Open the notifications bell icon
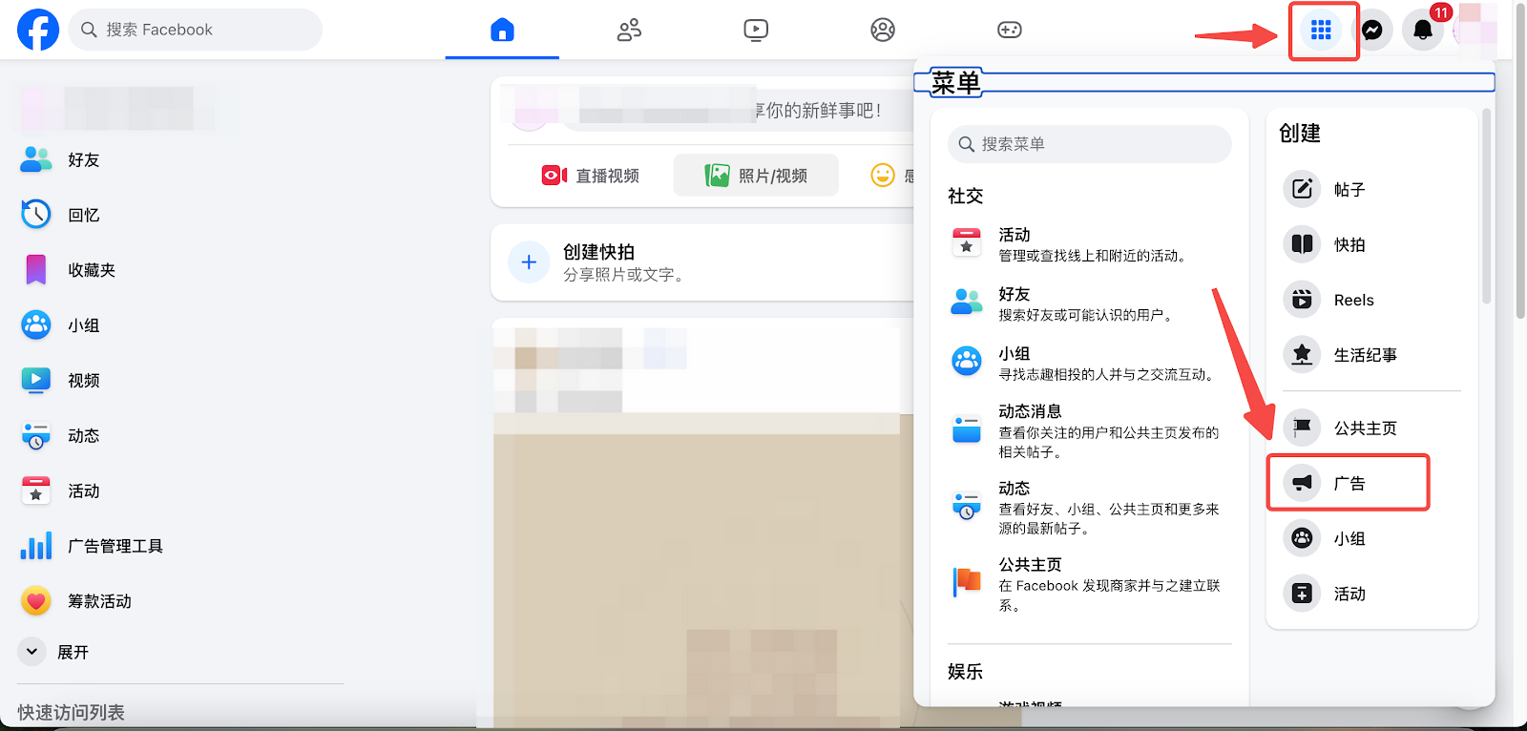 1423,31
